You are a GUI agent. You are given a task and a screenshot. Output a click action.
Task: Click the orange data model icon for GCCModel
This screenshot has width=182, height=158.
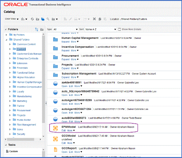[x=55, y=139]
